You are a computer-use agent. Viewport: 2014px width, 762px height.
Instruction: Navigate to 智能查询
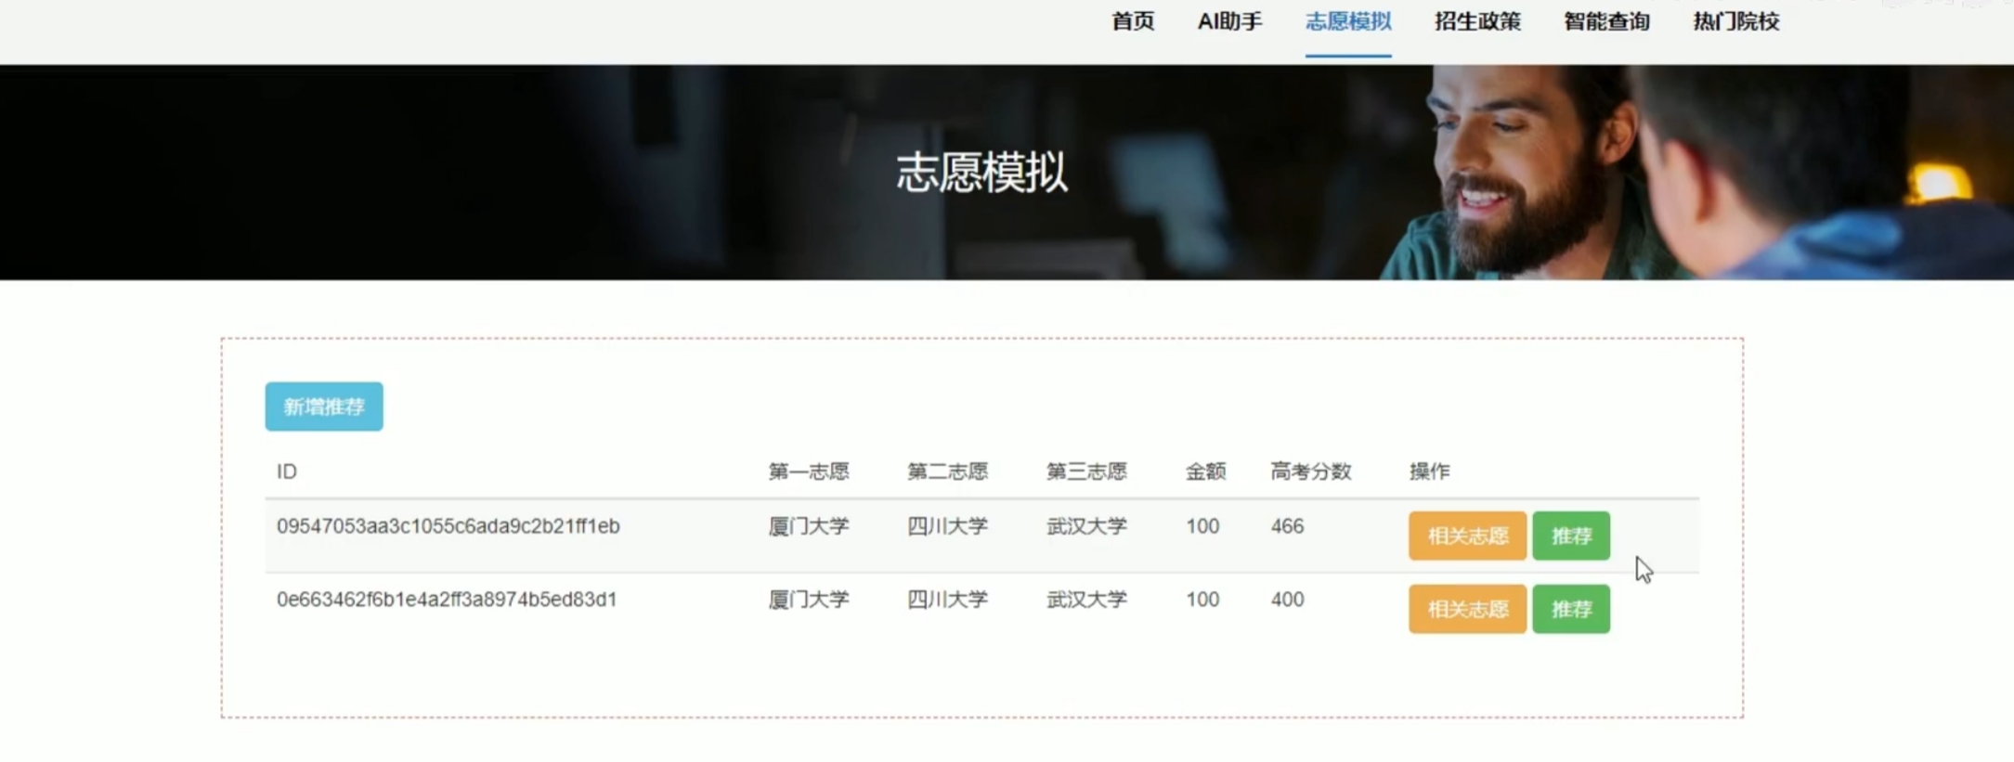(1606, 21)
